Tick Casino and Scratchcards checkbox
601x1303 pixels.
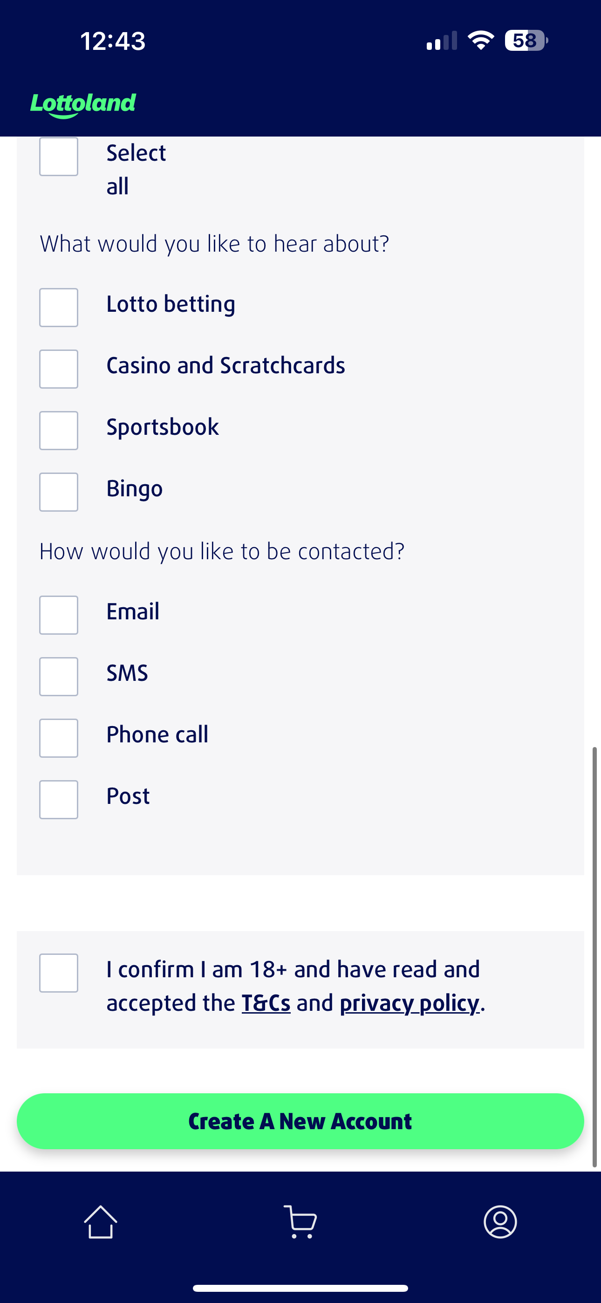click(59, 369)
